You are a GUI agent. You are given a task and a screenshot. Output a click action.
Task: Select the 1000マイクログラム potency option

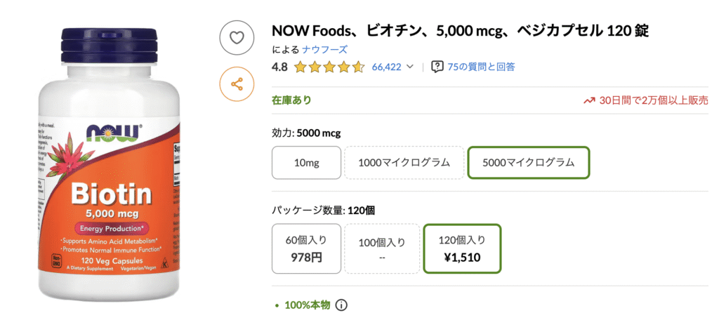(404, 163)
